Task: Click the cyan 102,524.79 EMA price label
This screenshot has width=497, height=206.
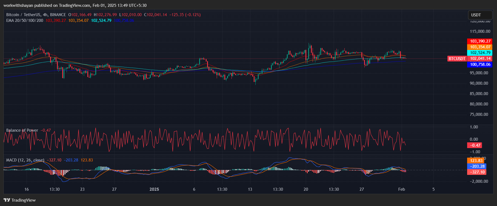Action: coord(480,53)
